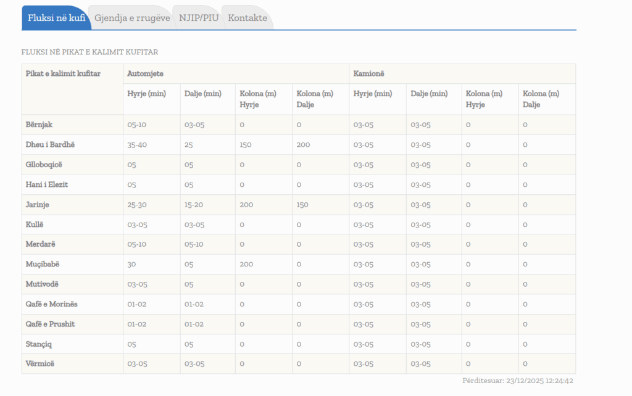Switch to the Gjendja e rrugëve tab
The image size is (632, 396).
(x=132, y=18)
